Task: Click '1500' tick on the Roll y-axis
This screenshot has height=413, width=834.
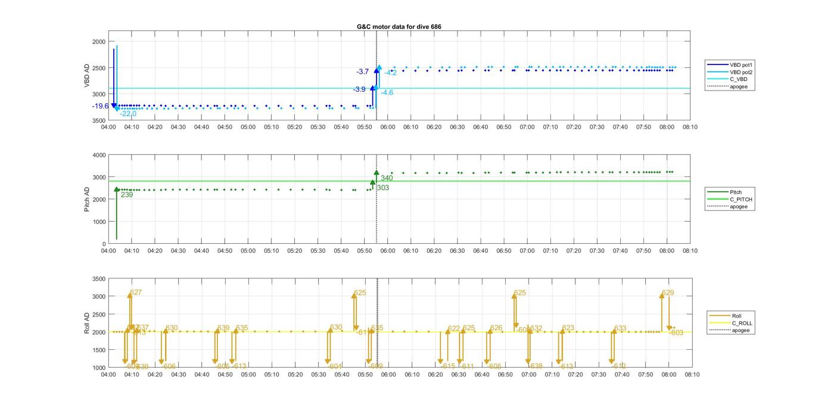Action: point(99,350)
